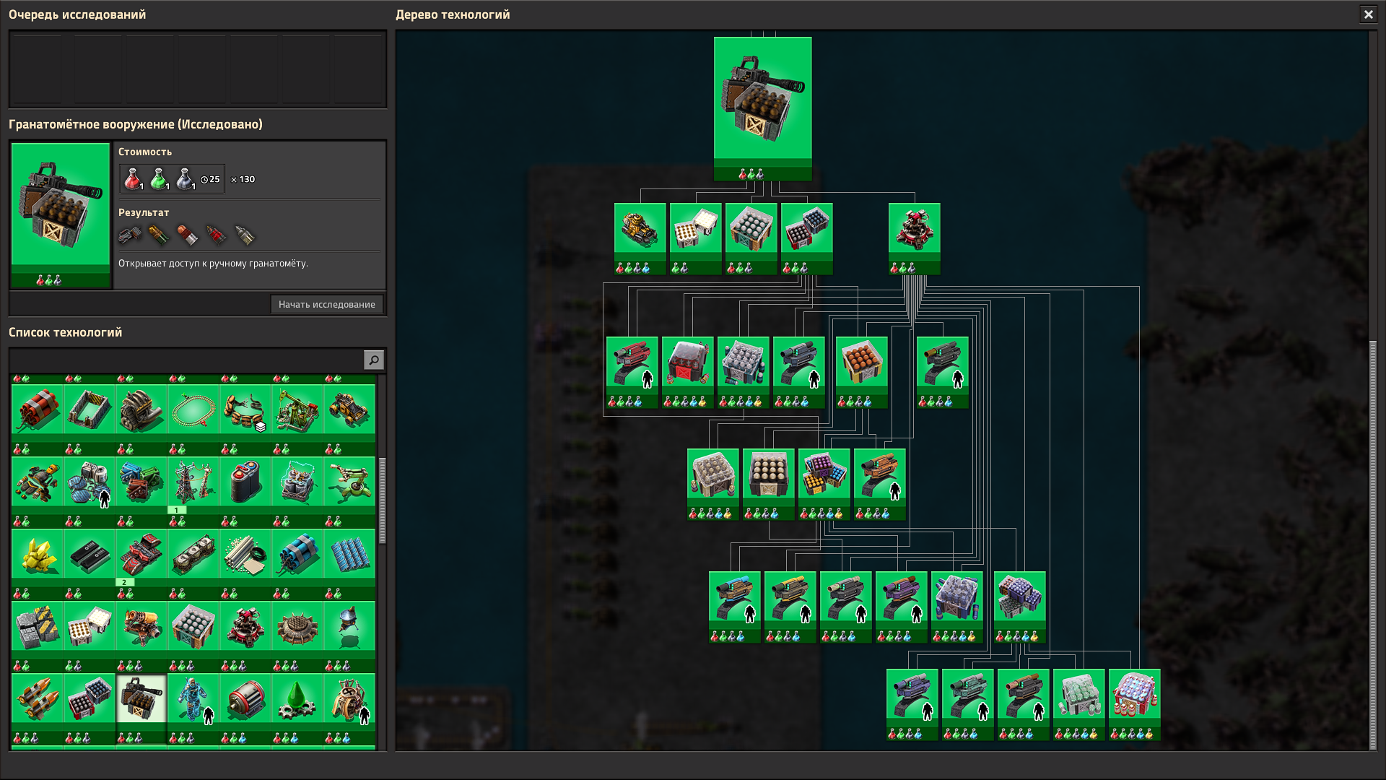Open the Lubricant technology with green droplet
The image size is (1386, 780).
tap(297, 698)
